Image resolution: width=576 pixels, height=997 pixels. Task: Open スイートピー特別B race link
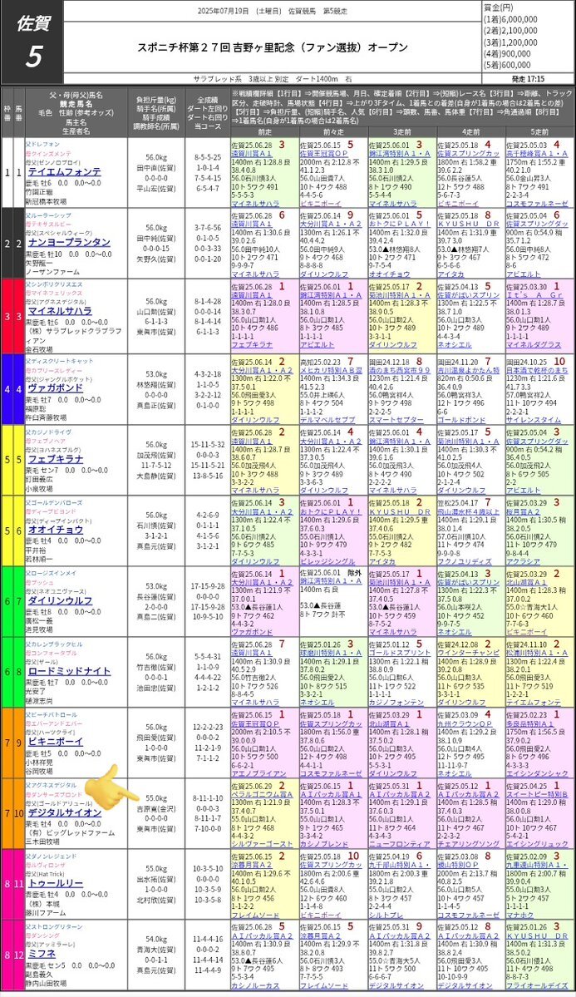[x=537, y=794]
